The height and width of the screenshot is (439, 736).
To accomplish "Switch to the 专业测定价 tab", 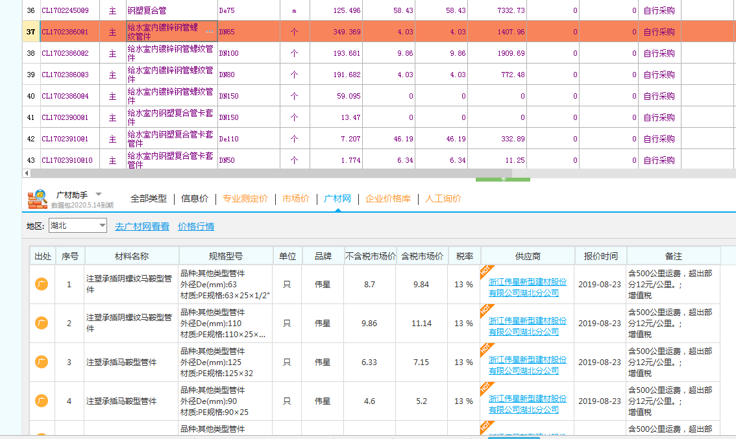I will [245, 198].
